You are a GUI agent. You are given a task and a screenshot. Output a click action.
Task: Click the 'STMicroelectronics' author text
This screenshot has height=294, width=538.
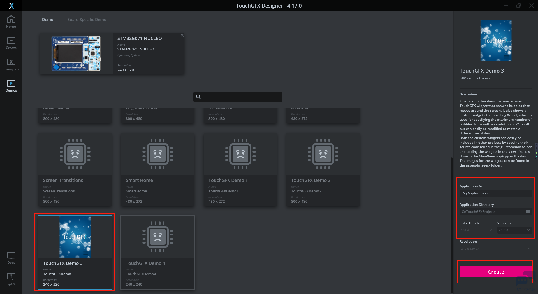coord(475,78)
